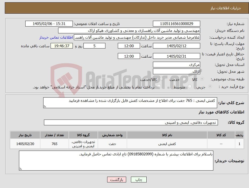Click the buyer notes text area
This screenshot has width=249, height=188.
point(116,160)
